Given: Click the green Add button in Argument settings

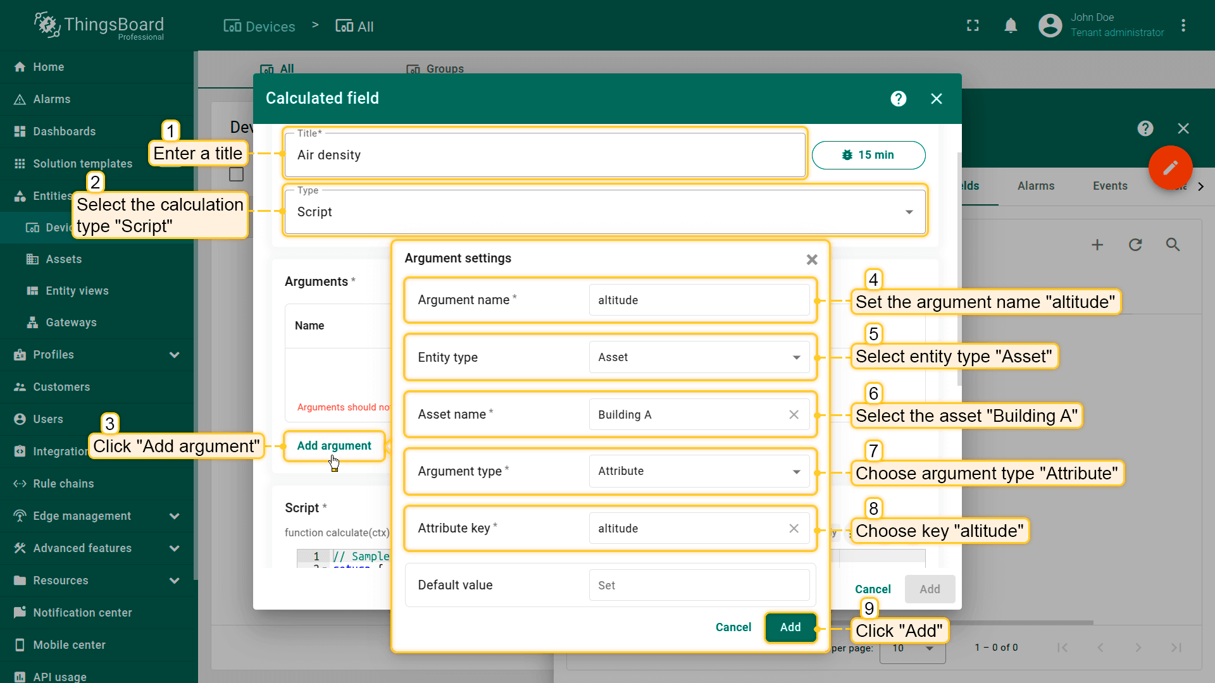Looking at the screenshot, I should (790, 627).
